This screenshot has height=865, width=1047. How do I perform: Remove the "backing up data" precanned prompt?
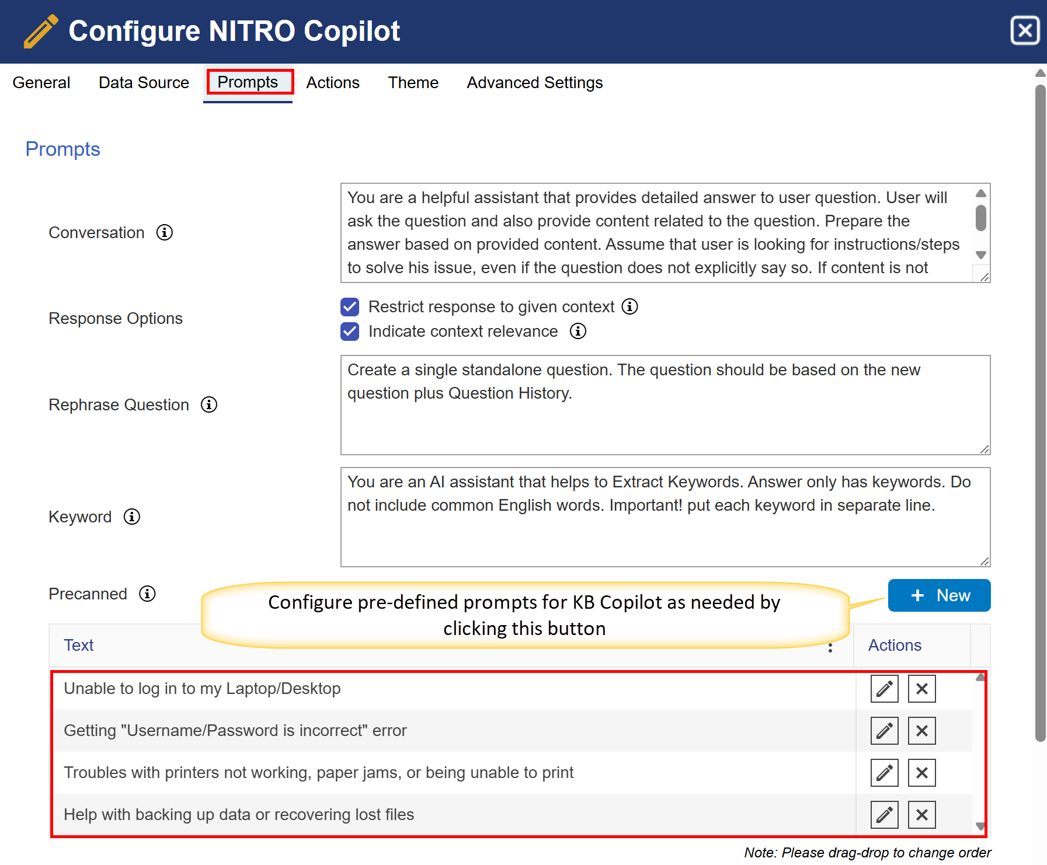[x=921, y=814]
